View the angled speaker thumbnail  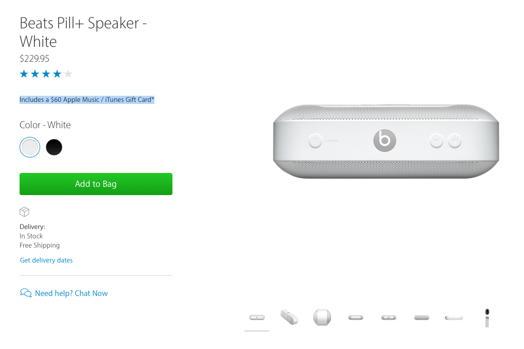coord(290,317)
